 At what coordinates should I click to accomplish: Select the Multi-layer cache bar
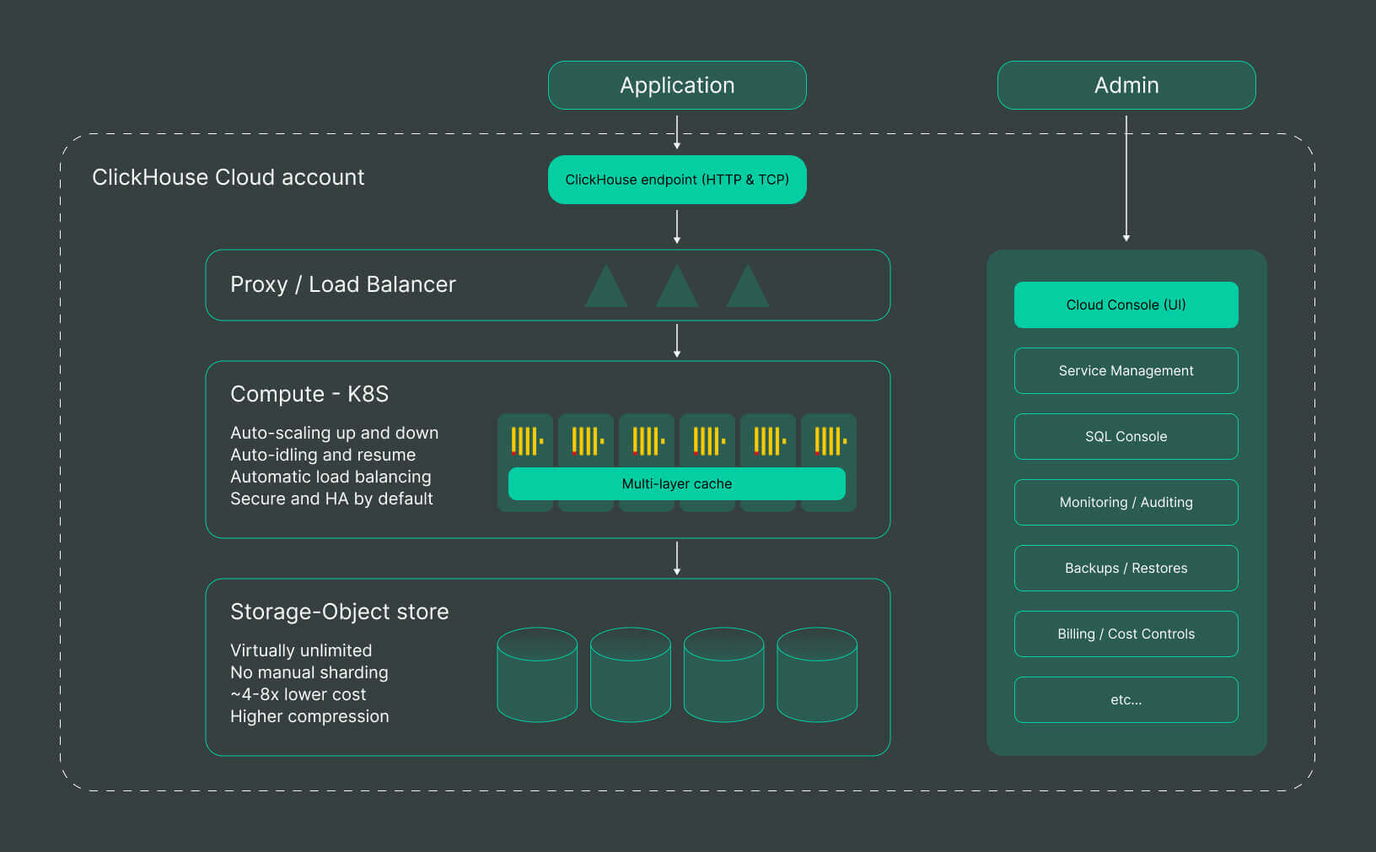click(676, 483)
